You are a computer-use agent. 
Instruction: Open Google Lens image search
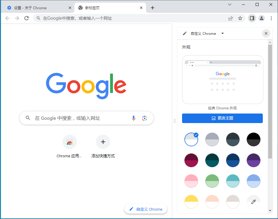pos(145,118)
